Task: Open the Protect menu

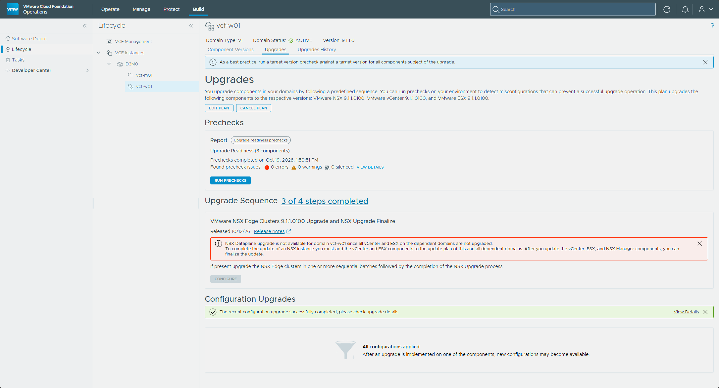Action: click(x=172, y=9)
